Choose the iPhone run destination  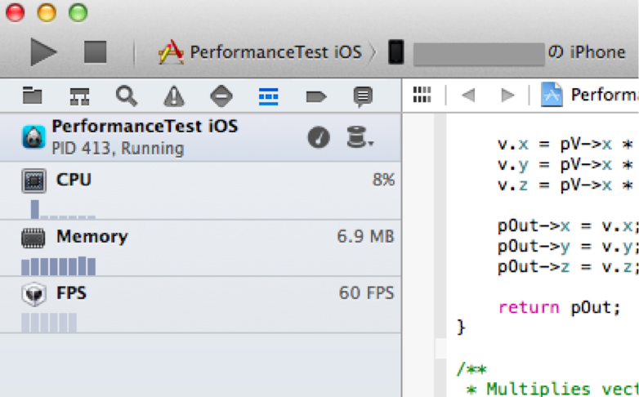click(x=507, y=52)
